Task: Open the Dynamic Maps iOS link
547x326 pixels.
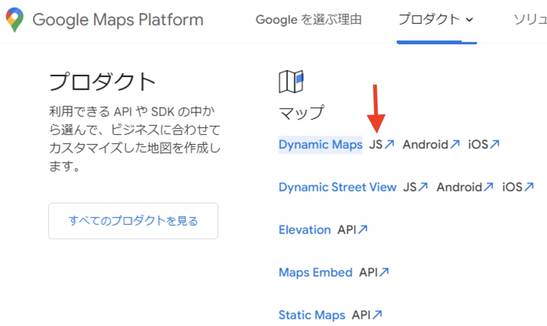Action: coord(484,145)
